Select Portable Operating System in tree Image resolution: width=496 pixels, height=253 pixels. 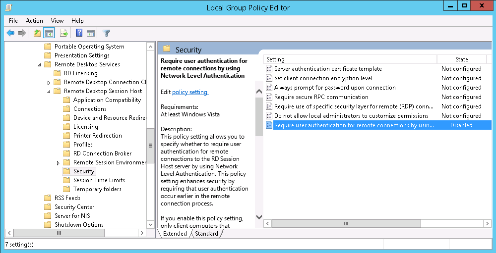tap(89, 47)
